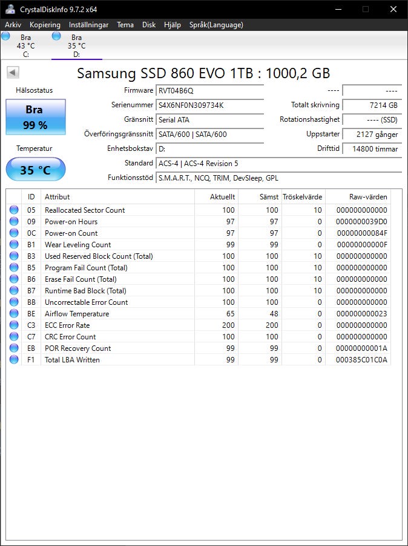
Task: Open the Arkiv menu
Action: click(x=13, y=25)
